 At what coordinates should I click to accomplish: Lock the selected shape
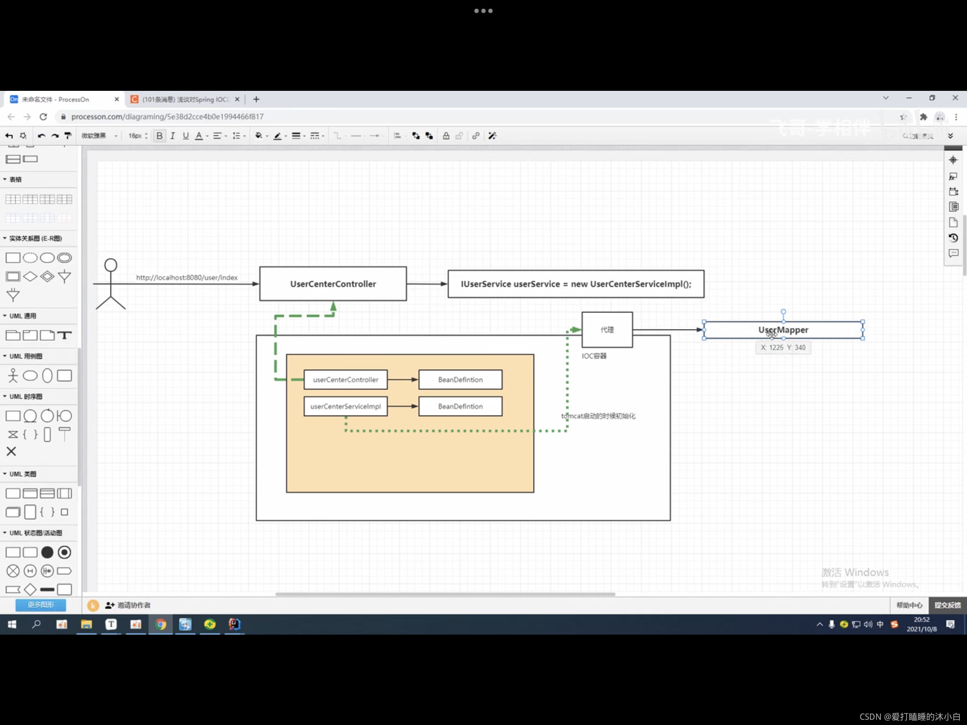click(446, 136)
